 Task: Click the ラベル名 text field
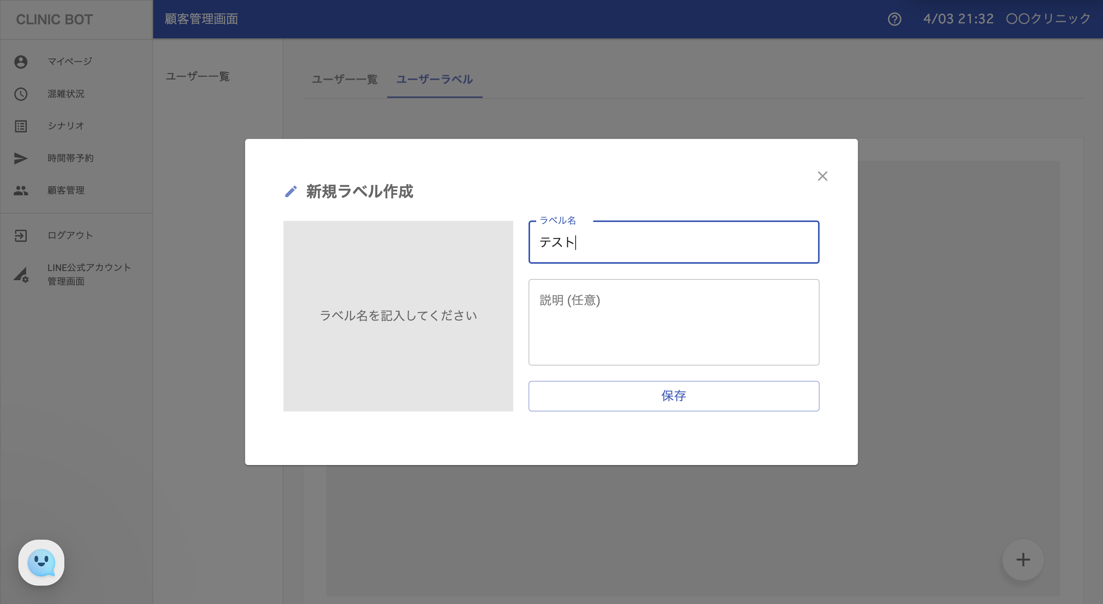click(673, 242)
